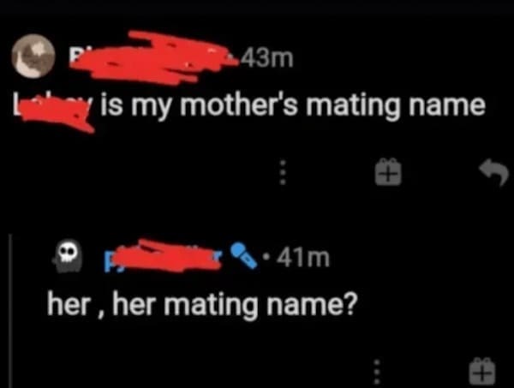Click the blue microphone OP badge
Viewport: 514px width, 388px height.
(x=243, y=255)
